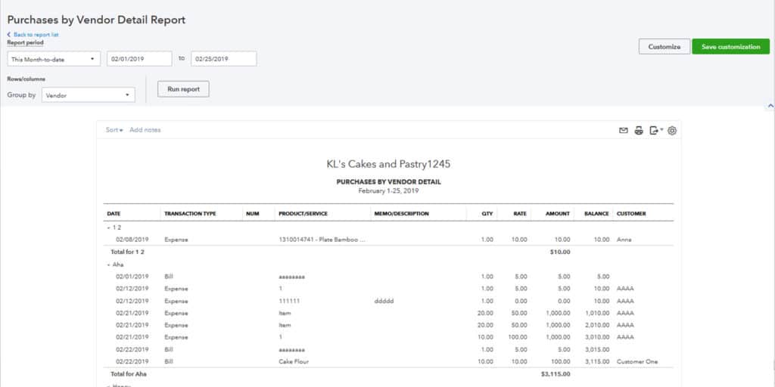Click the 3,010.00 balance value
Image resolution: width=775 pixels, height=387 pixels.
(597, 337)
